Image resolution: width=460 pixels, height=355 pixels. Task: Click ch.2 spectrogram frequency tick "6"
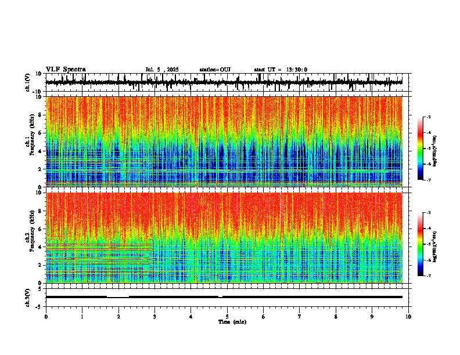[41, 229]
